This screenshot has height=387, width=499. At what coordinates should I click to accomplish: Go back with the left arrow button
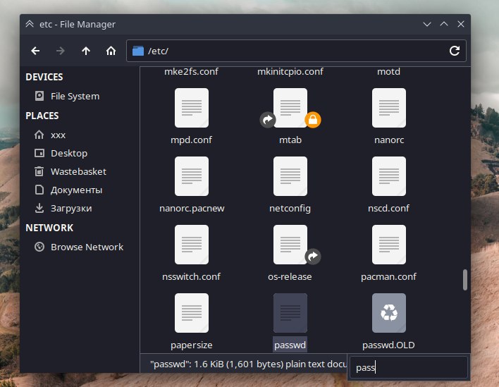click(x=35, y=51)
